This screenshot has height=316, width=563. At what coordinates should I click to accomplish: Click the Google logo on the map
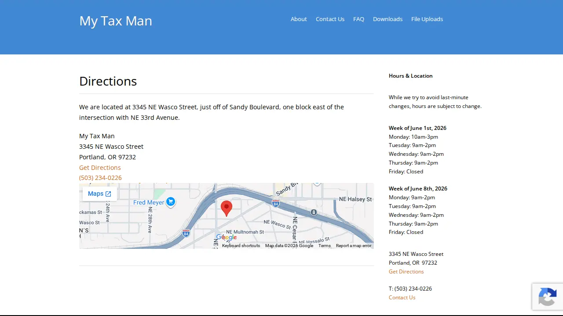[227, 237]
